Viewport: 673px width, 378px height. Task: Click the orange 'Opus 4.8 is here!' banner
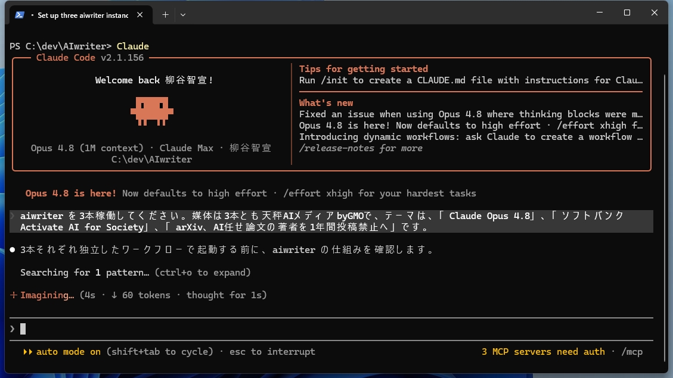[x=71, y=193]
